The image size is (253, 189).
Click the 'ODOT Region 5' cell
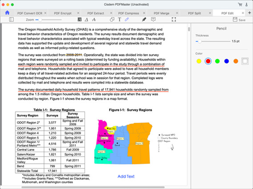pyautogui.click(x=29, y=138)
